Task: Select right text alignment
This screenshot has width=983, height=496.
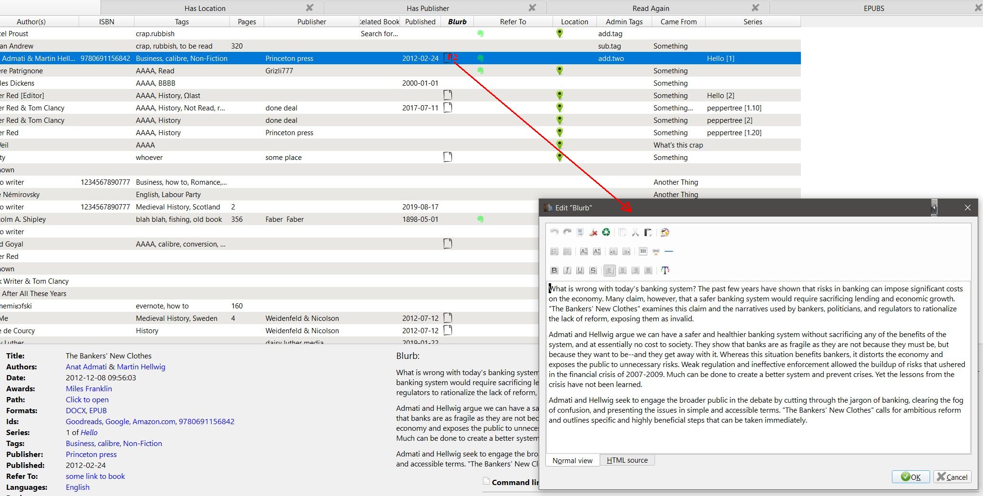Action: pos(635,270)
